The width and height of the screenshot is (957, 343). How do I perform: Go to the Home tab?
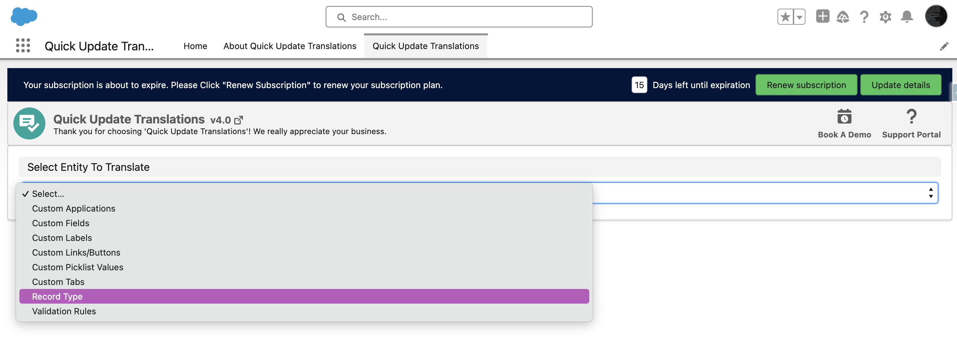[195, 46]
